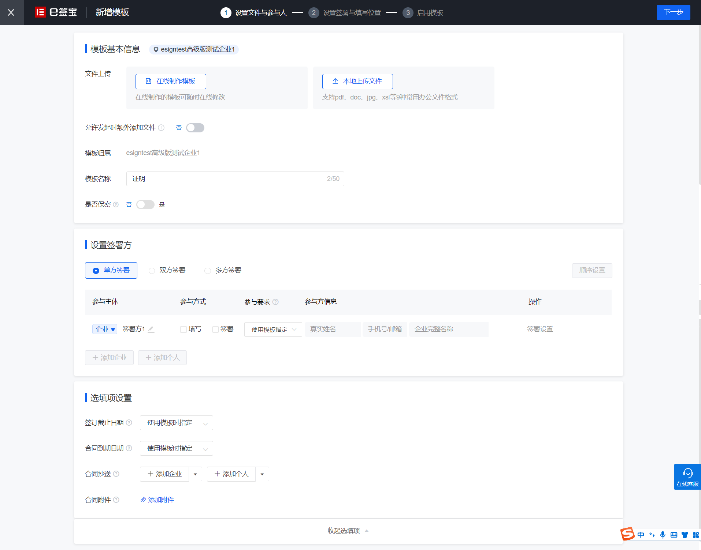
Task: Click the info icon beside 允许发起时额外添加文件
Action: [x=161, y=128]
